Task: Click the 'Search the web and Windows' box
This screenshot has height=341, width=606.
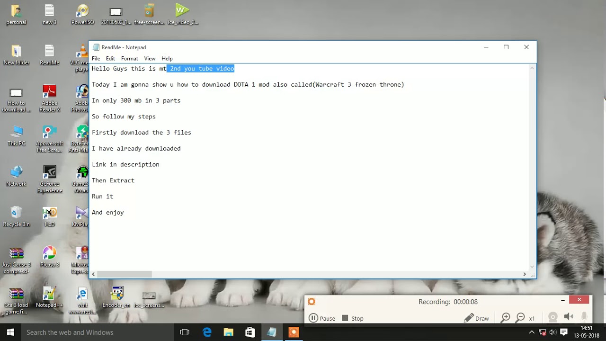Action: (97, 332)
